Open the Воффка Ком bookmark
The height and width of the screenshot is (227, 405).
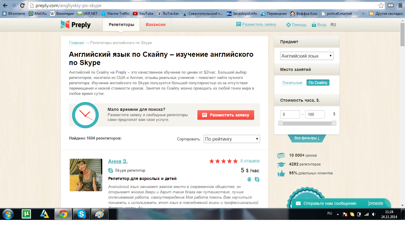[304, 13]
